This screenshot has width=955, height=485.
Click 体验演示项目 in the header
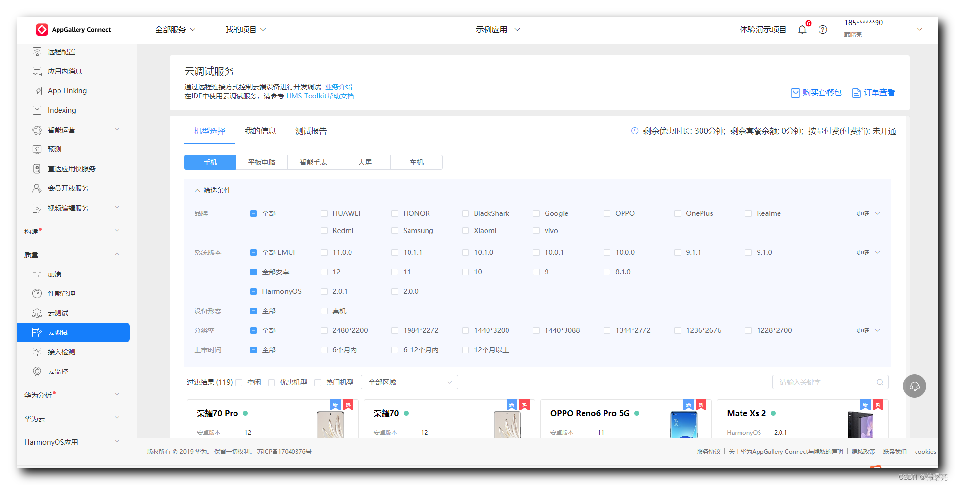point(763,30)
